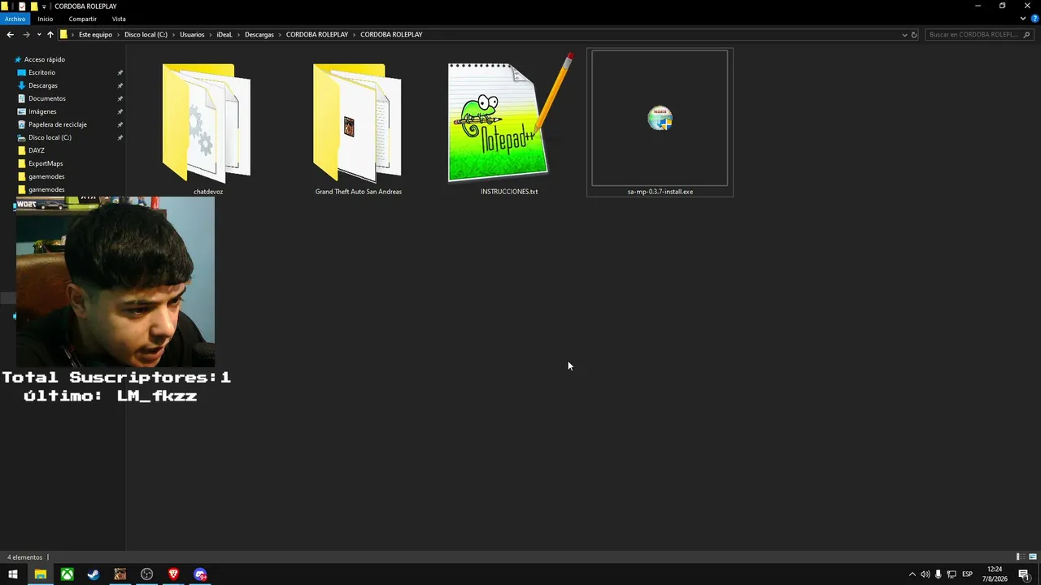1041x585 pixels.
Task: Select Documentos in the navigation pane
Action: point(46,98)
